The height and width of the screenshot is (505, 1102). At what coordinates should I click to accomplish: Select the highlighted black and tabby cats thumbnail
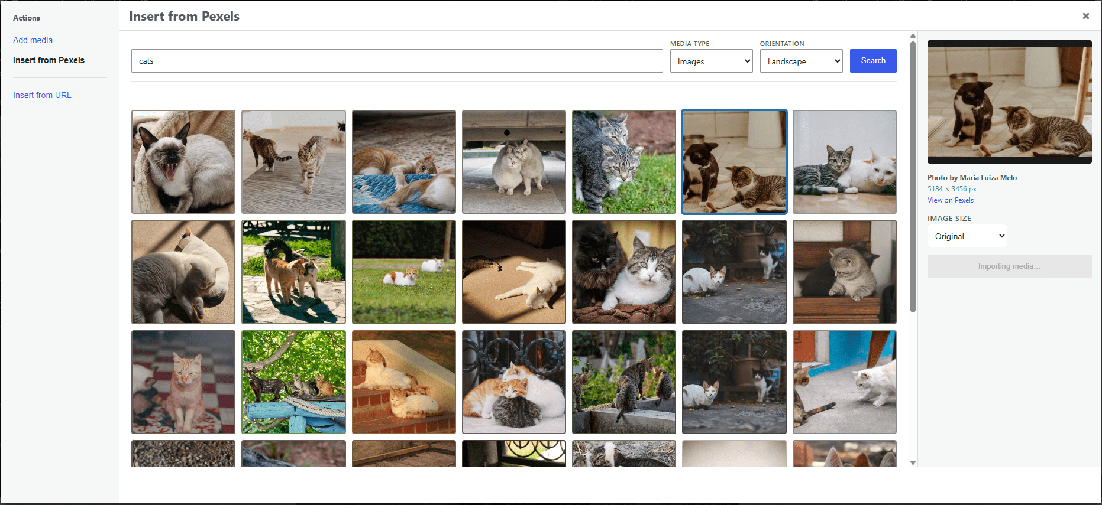point(734,162)
